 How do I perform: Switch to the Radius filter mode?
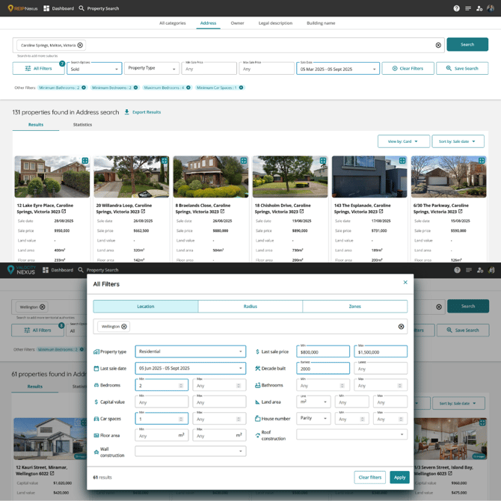point(250,306)
